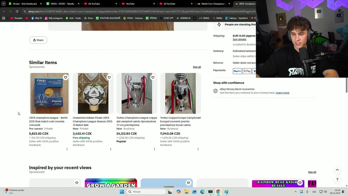Open the Chrome apps grid shortcut
Image resolution: width=348 pixels, height=196 pixels.
4,18
